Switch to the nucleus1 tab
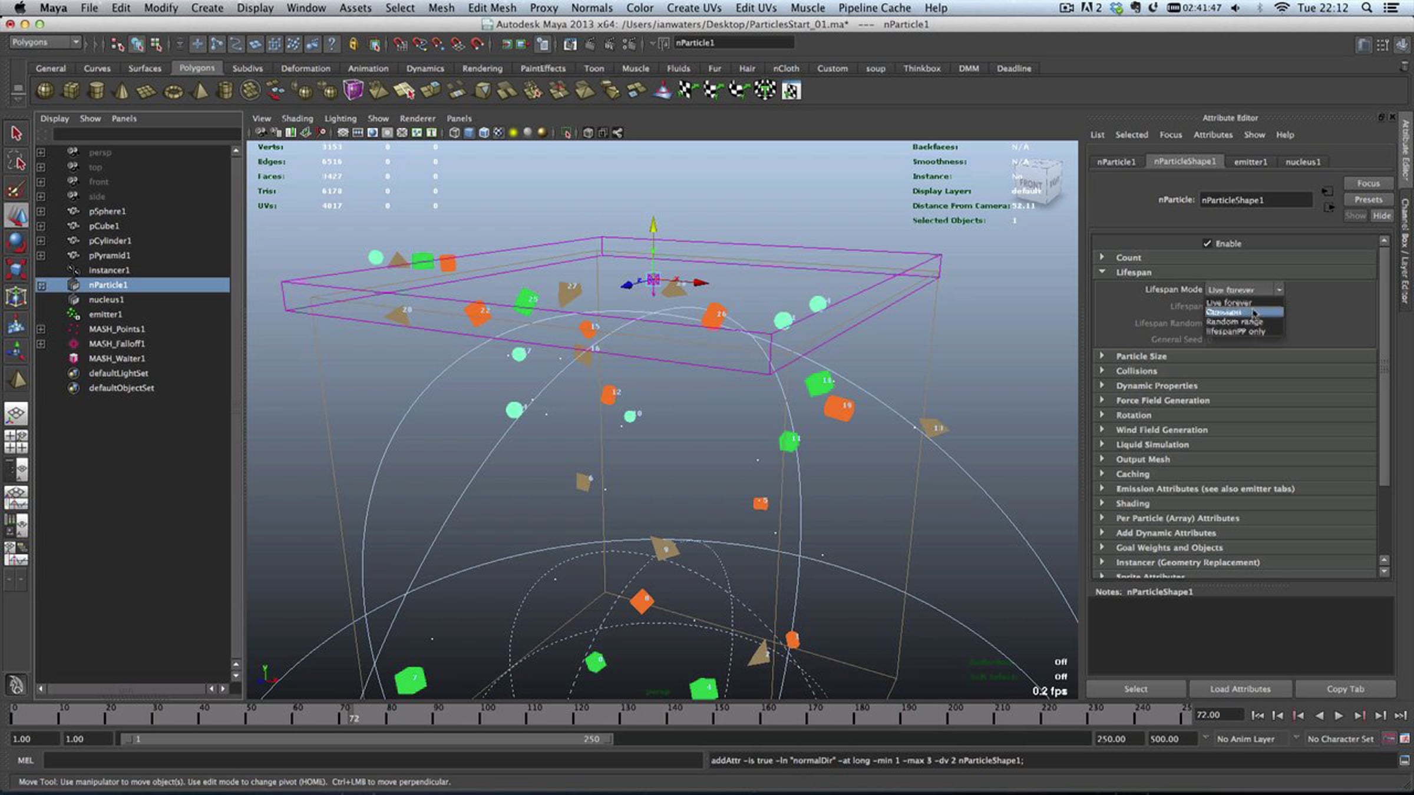1414x795 pixels. 1303,162
